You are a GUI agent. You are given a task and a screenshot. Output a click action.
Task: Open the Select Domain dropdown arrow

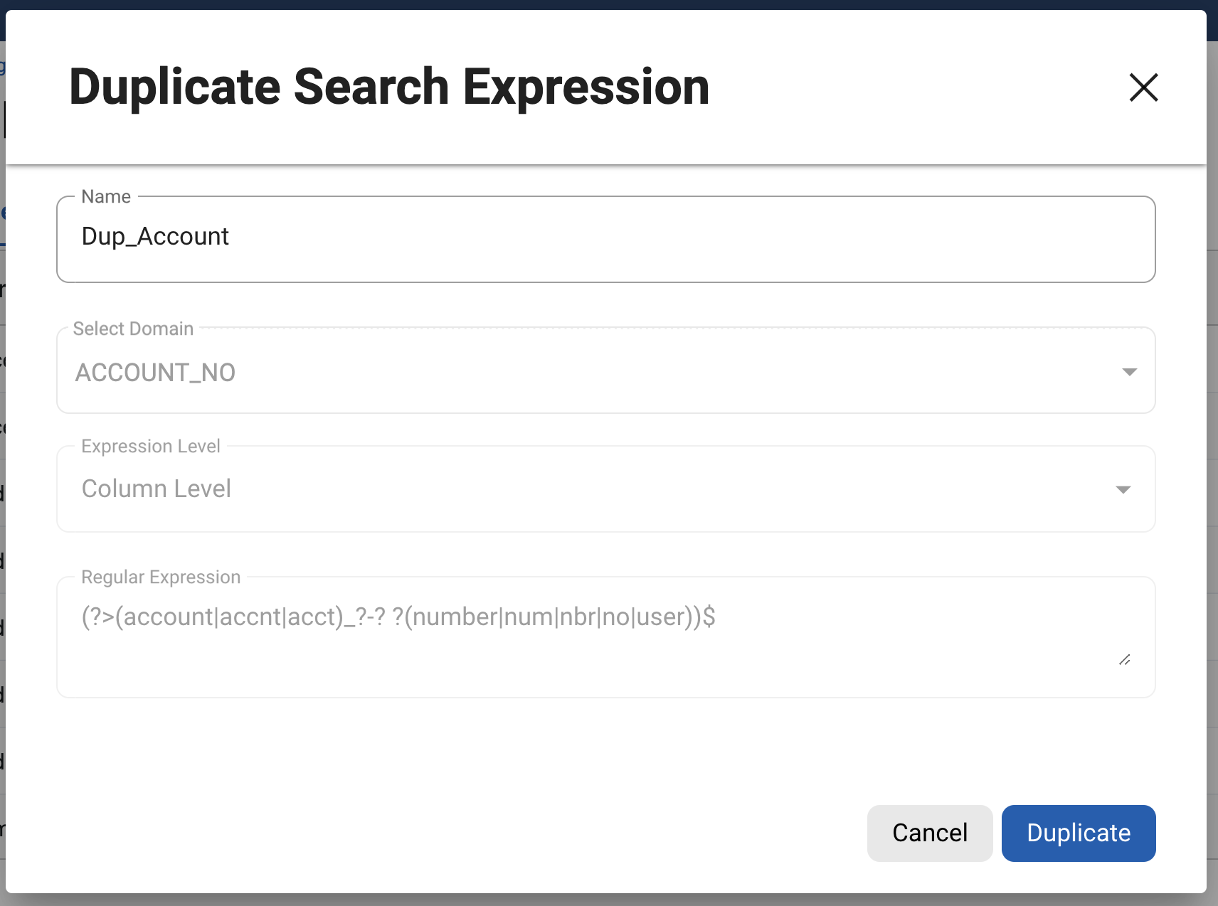point(1129,372)
